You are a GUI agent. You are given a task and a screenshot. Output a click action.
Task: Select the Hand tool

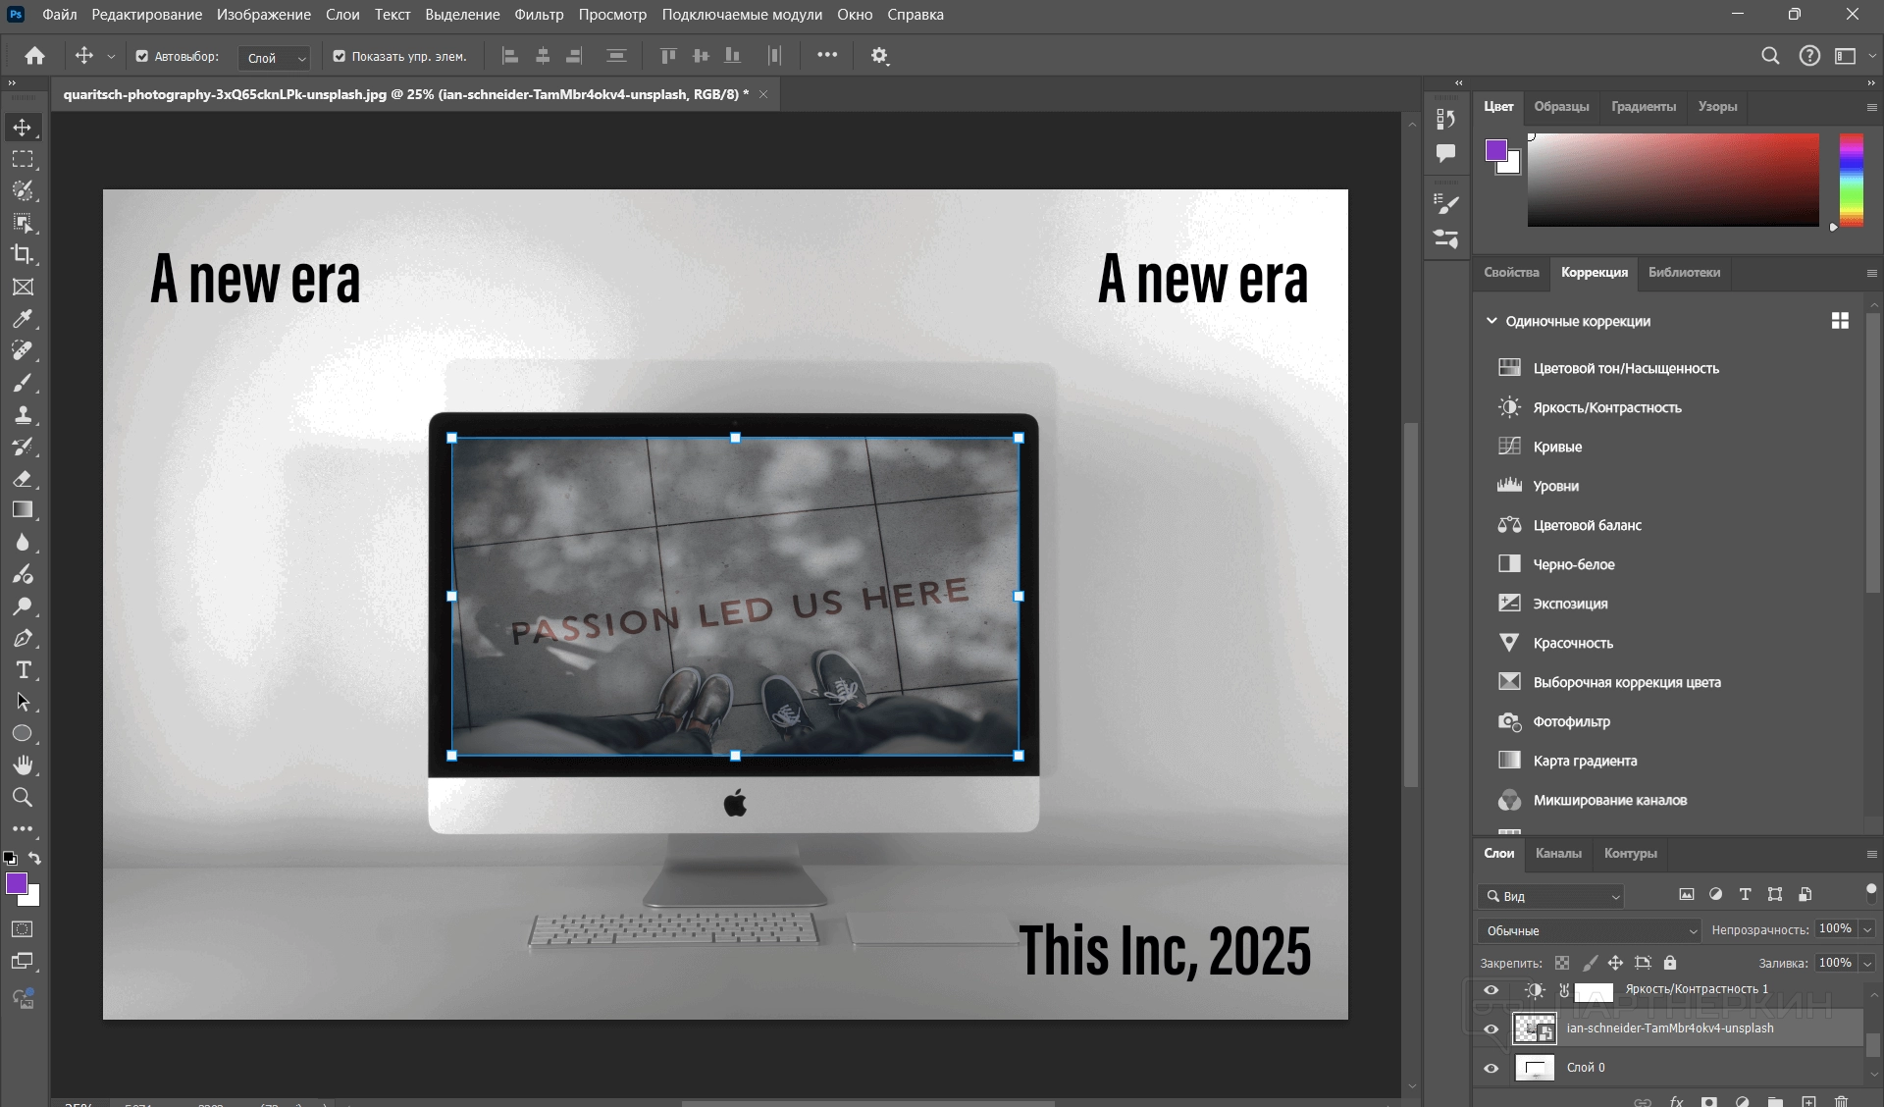23,765
